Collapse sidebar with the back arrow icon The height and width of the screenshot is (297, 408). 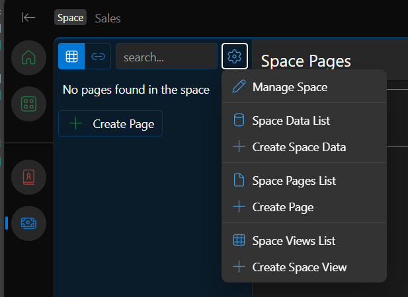28,18
